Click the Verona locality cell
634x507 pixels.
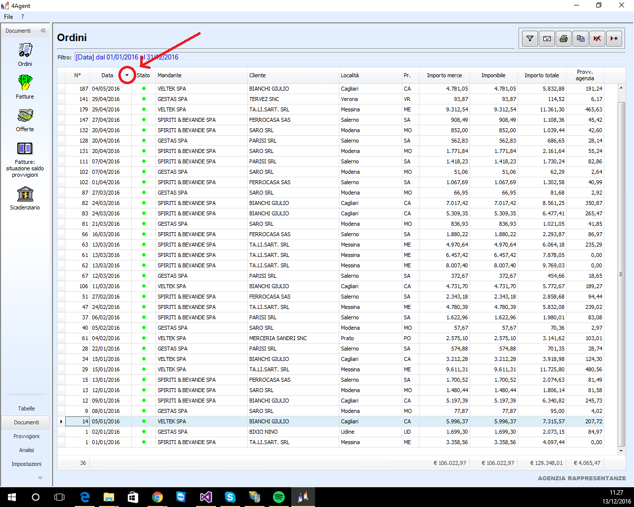pyautogui.click(x=370, y=99)
